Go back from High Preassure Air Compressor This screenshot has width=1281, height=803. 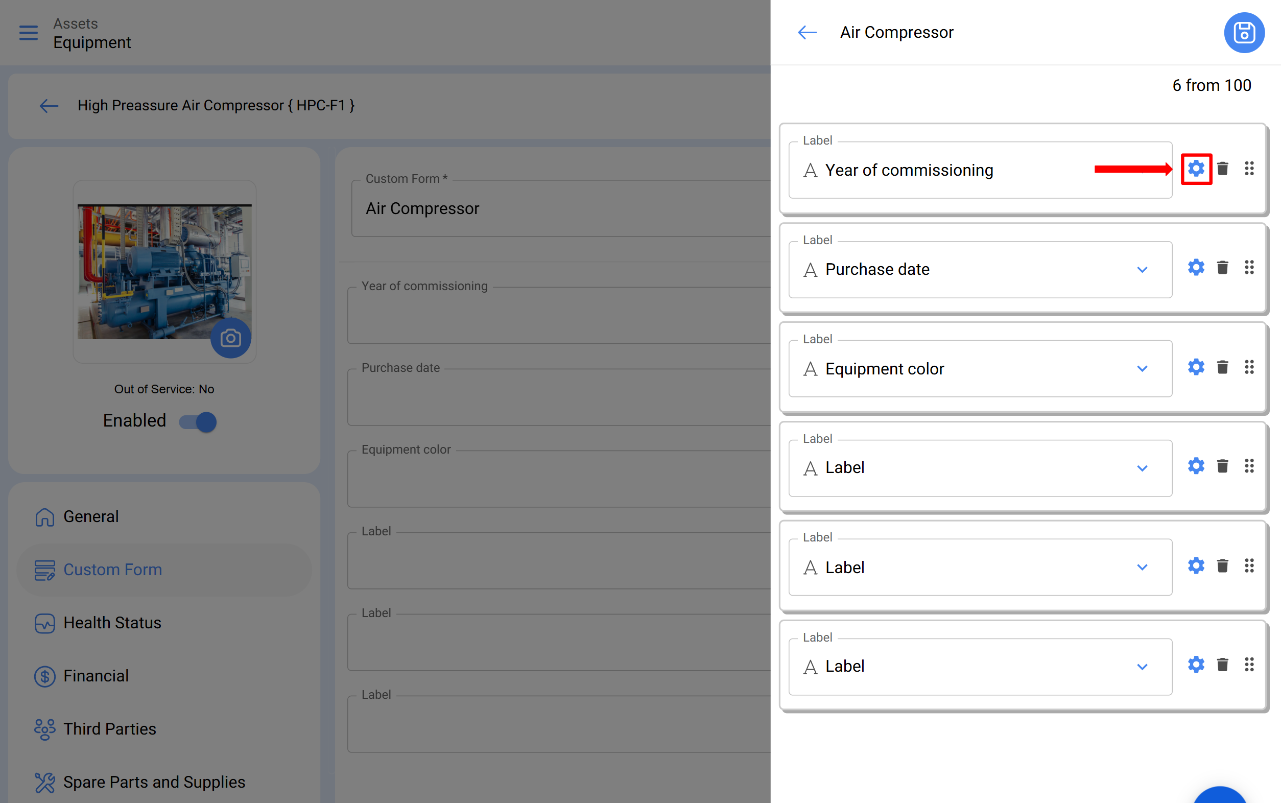(x=49, y=106)
